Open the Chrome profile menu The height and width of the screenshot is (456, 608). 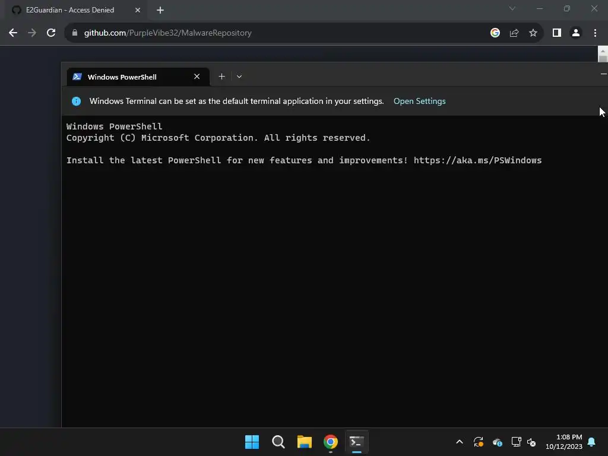(x=576, y=33)
